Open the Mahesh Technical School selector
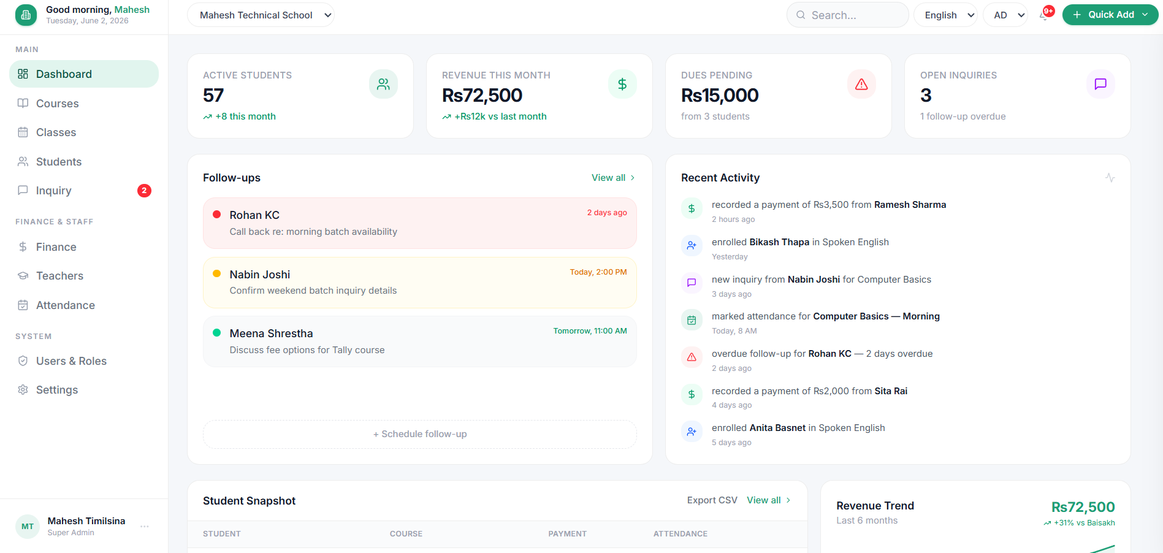This screenshot has width=1163, height=553. click(x=261, y=15)
